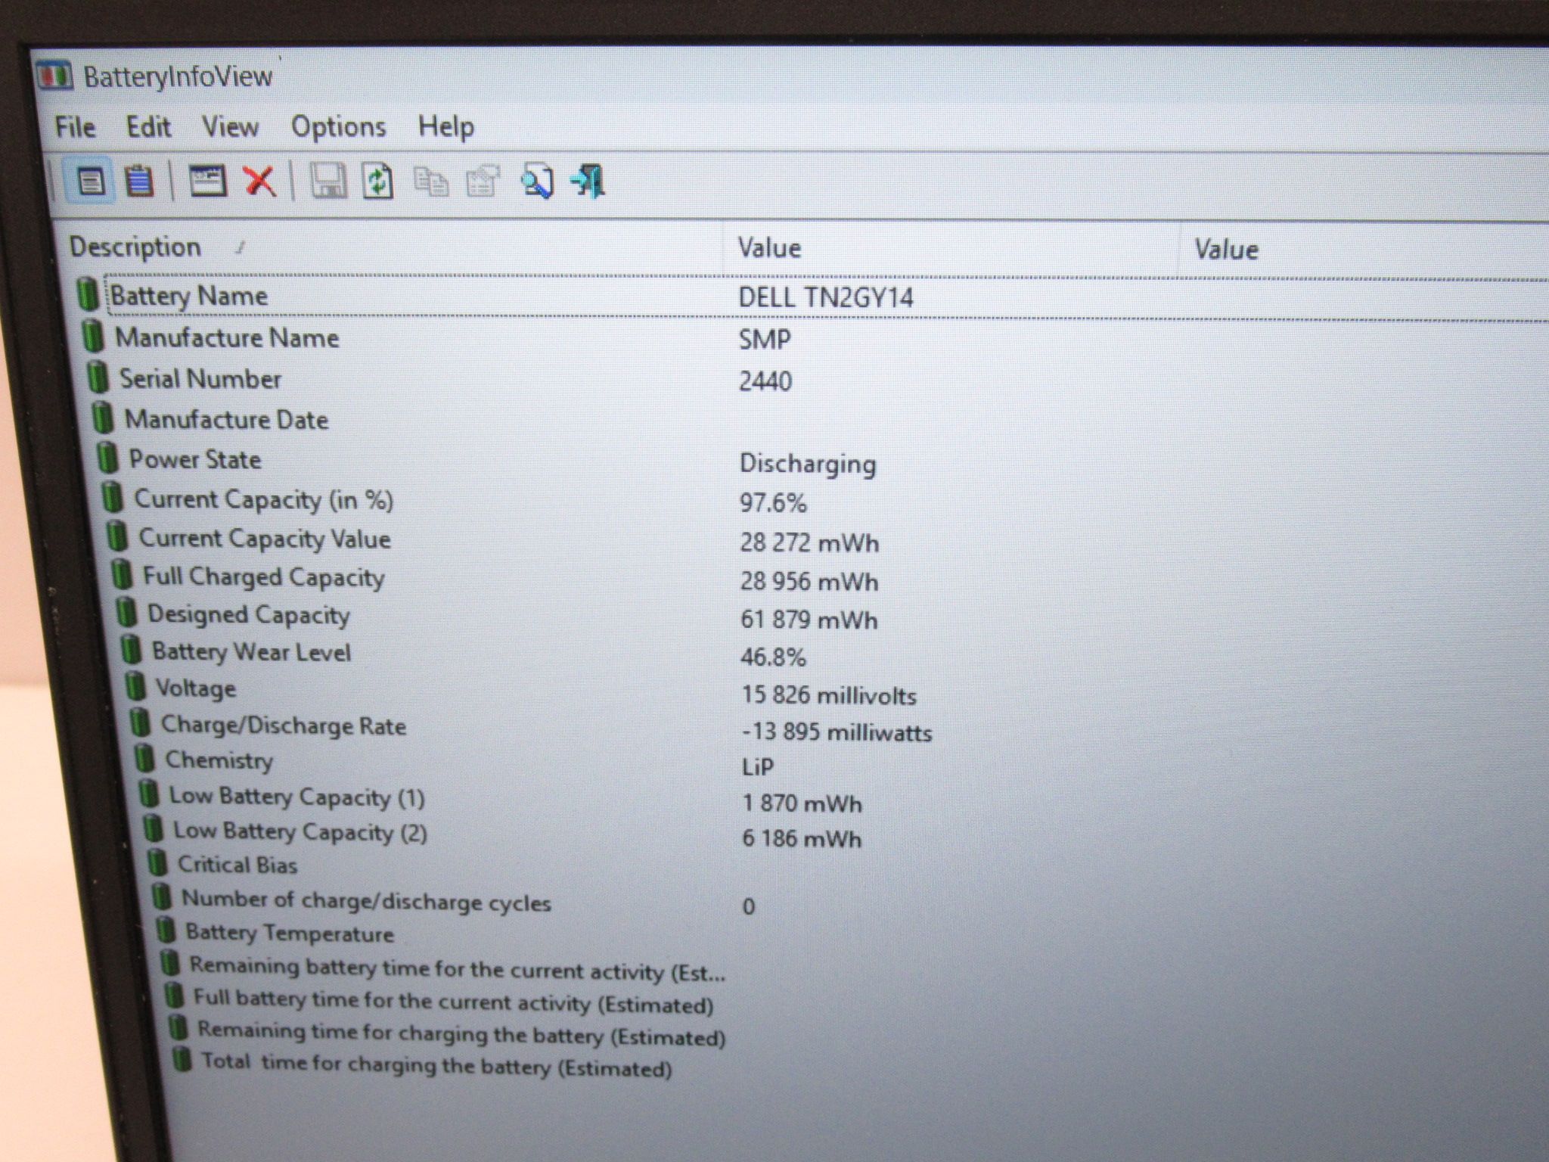Click the red X clear log icon
This screenshot has height=1162, width=1549.
pyautogui.click(x=260, y=182)
